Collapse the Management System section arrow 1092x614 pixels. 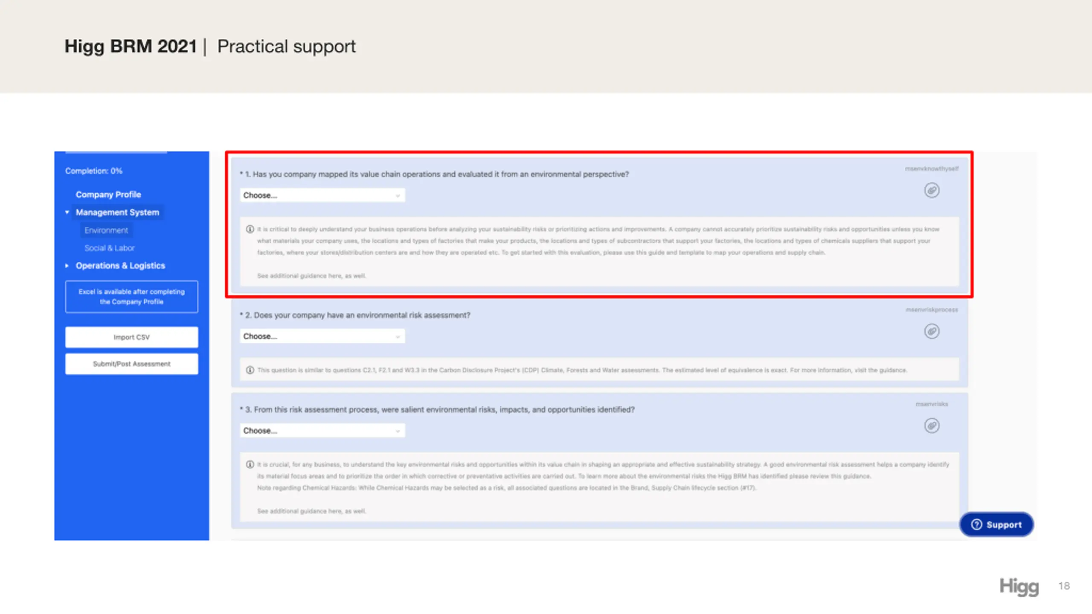tap(67, 212)
